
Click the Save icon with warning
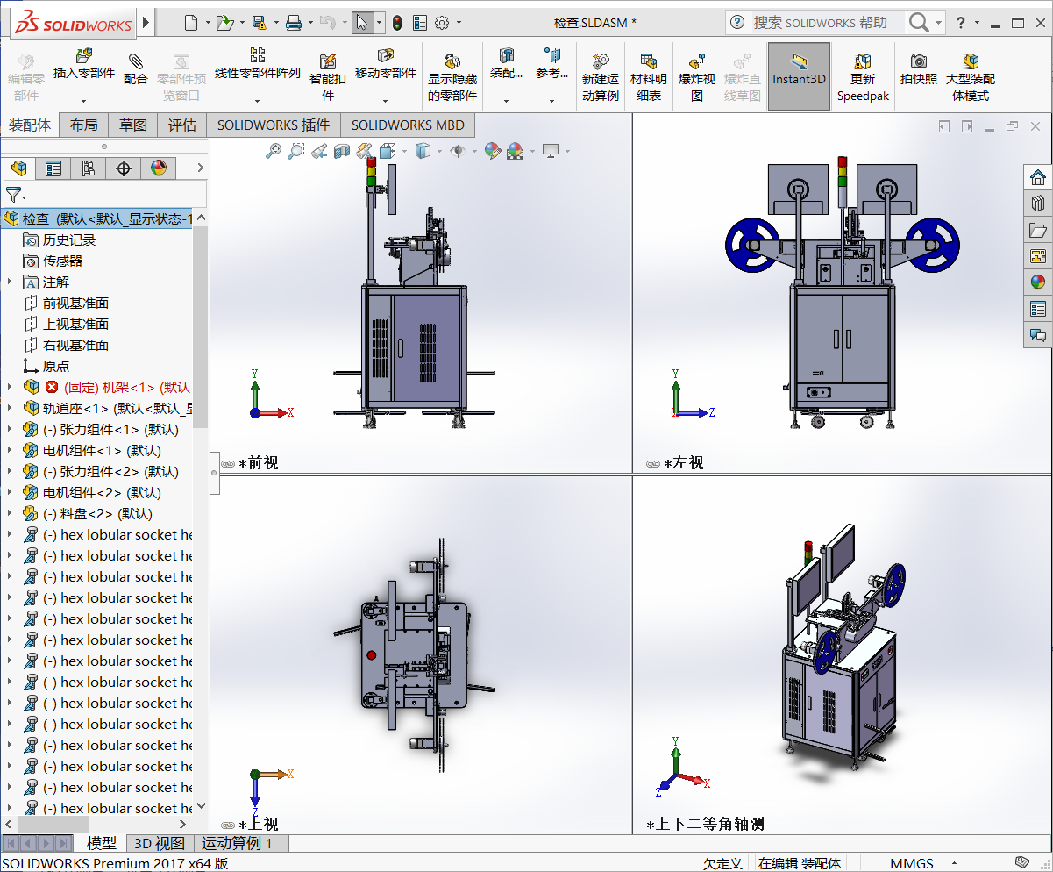(x=259, y=23)
